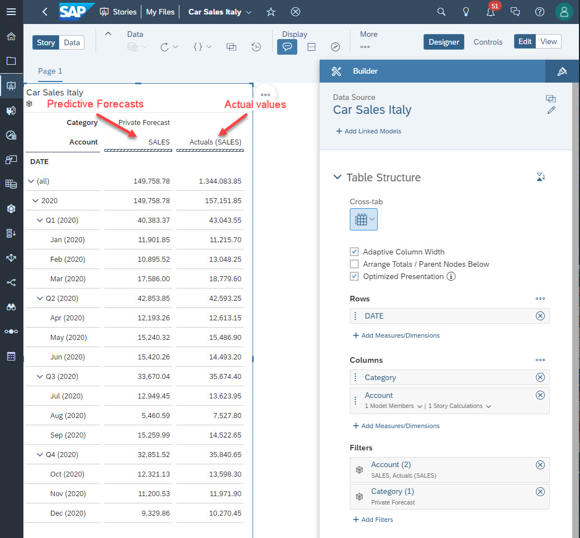Collapse the 2020 row
The height and width of the screenshot is (538, 580).
[35, 201]
